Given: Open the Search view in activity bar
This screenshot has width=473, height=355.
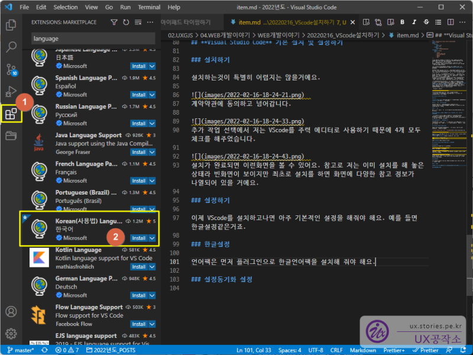Looking at the screenshot, I should tap(11, 47).
